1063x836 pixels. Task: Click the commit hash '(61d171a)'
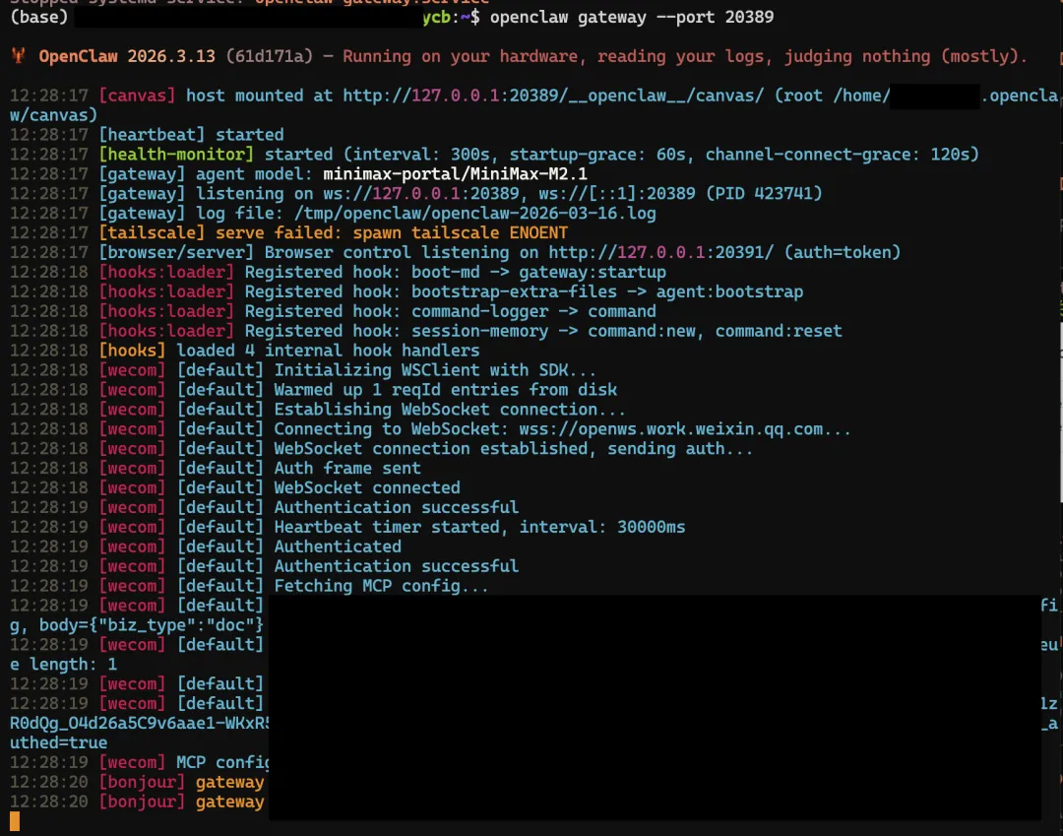pyautogui.click(x=269, y=56)
